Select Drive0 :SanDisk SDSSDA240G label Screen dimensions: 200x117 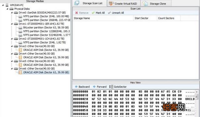click(x=42, y=12)
